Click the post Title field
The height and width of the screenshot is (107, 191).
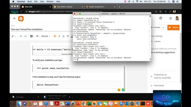41,29
